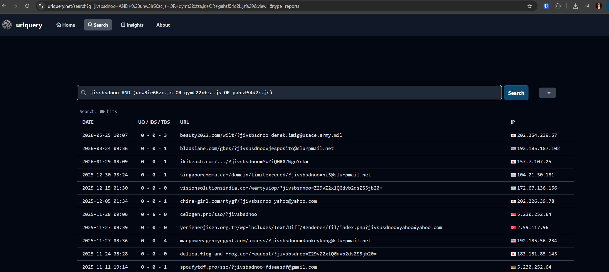The image size is (609, 272).
Task: Open the beauty2022.com/wilt report link
Action: pyautogui.click(x=261, y=135)
